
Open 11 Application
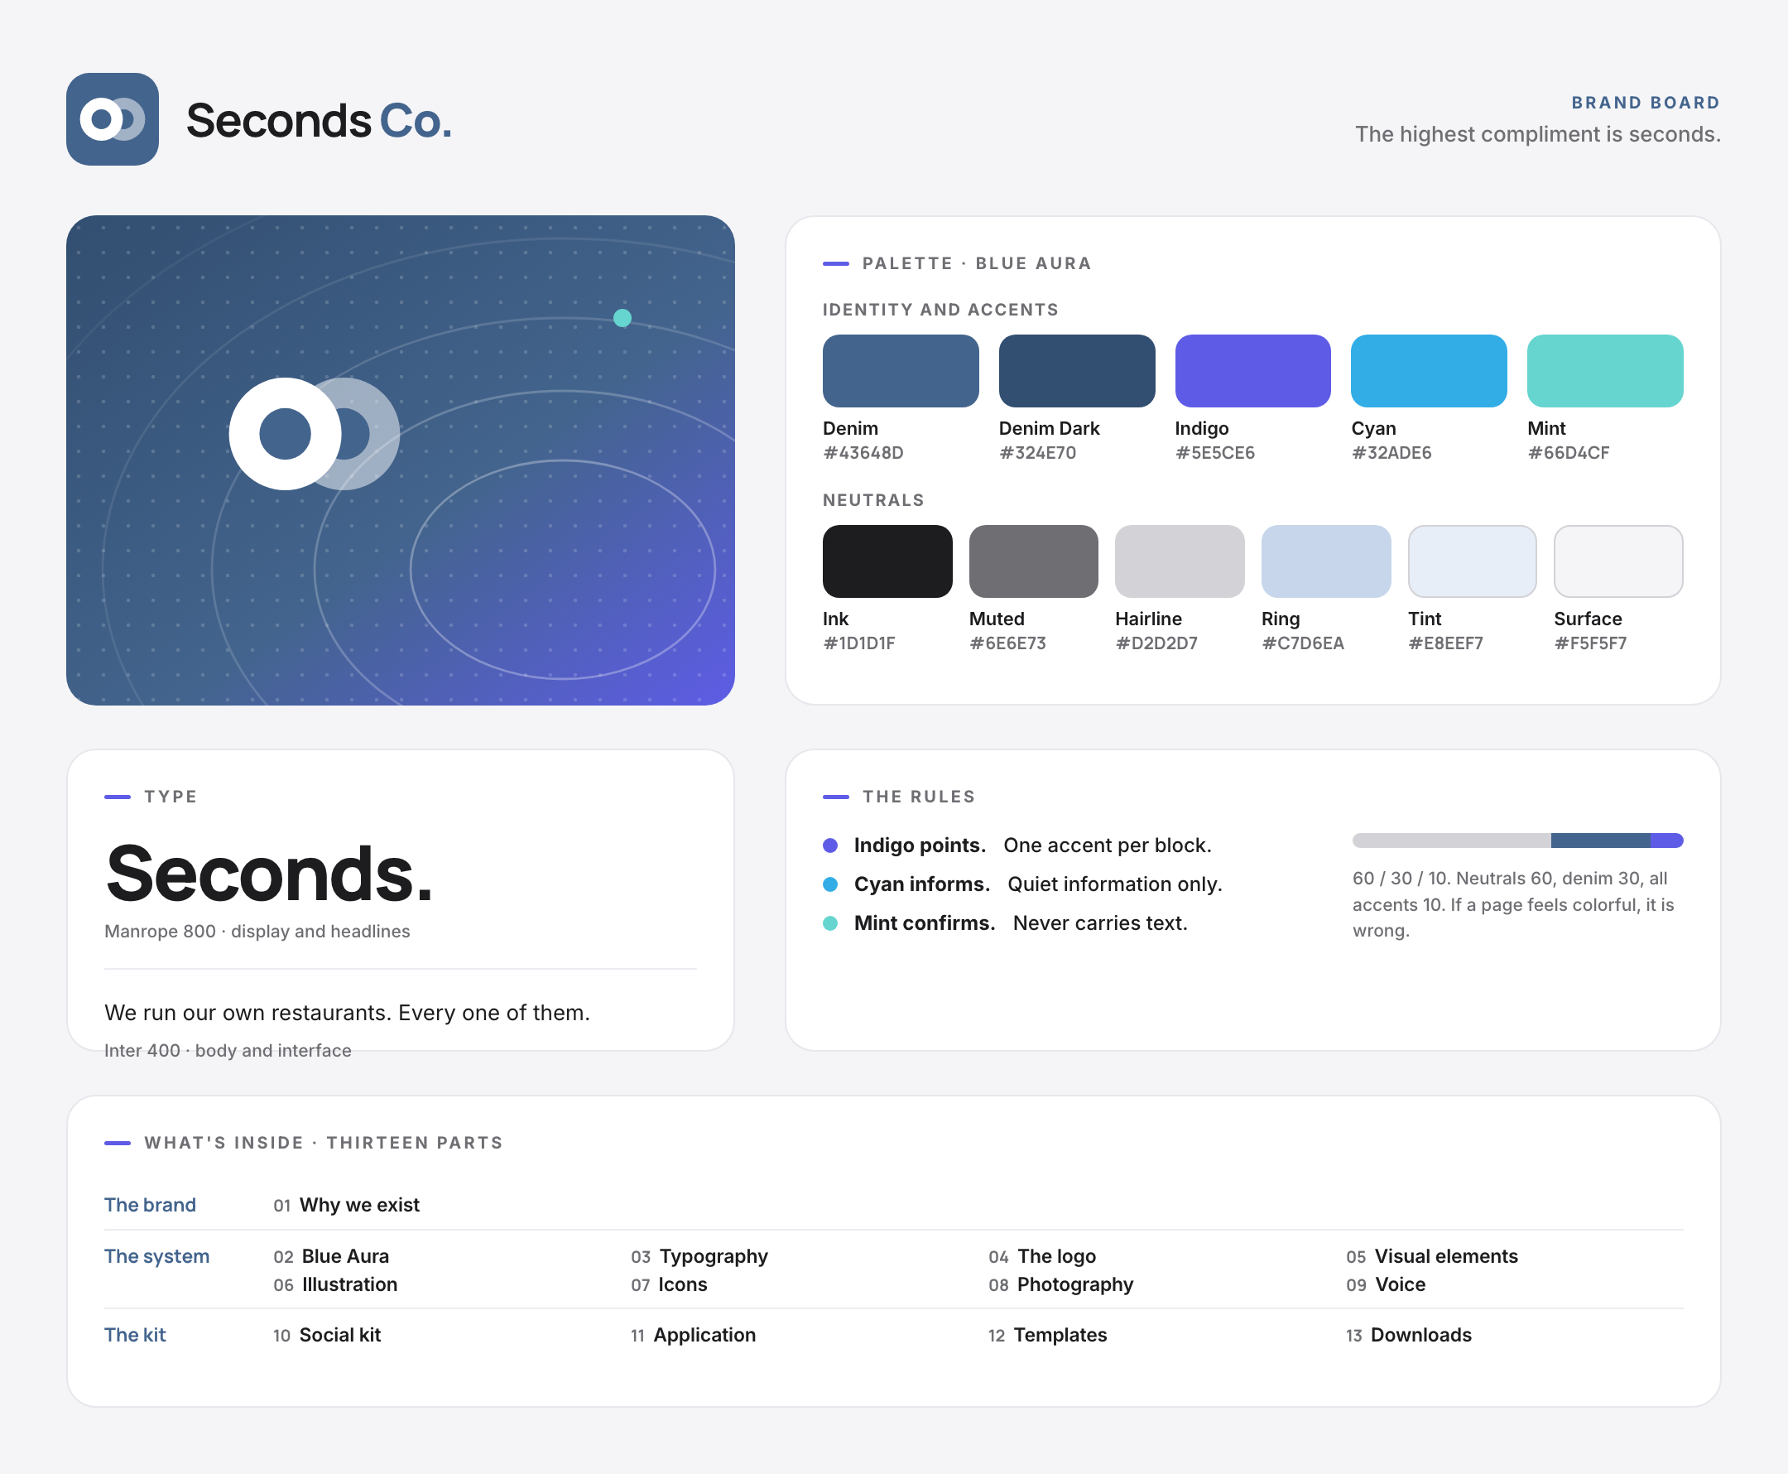pos(693,1335)
